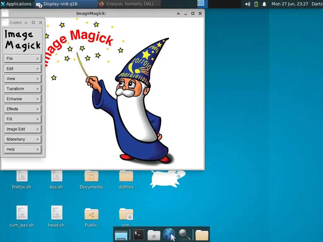Open the file manager folder in dock

[202, 235]
